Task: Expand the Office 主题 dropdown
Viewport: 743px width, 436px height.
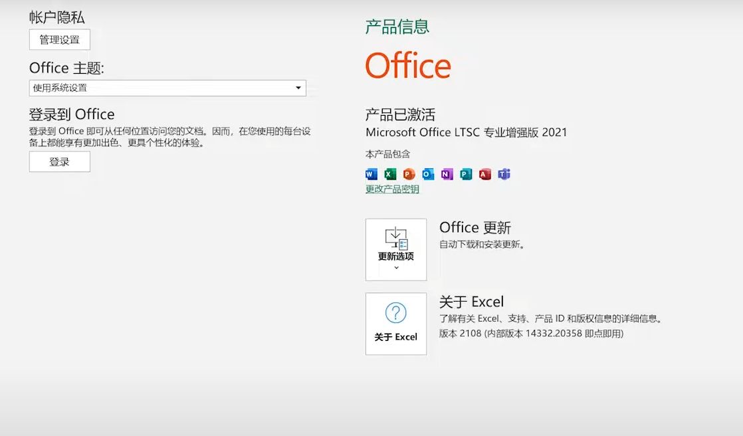Action: coord(167,88)
